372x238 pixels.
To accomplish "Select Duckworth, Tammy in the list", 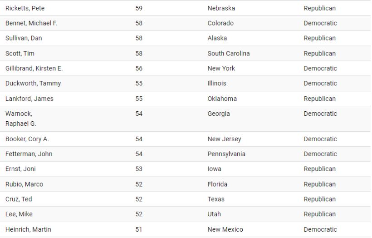I will click(x=33, y=84).
